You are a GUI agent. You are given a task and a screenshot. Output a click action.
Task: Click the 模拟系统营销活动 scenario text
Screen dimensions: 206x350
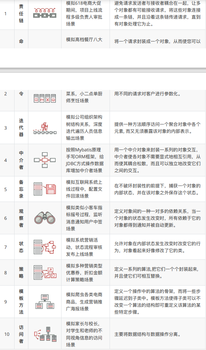(x=84, y=247)
